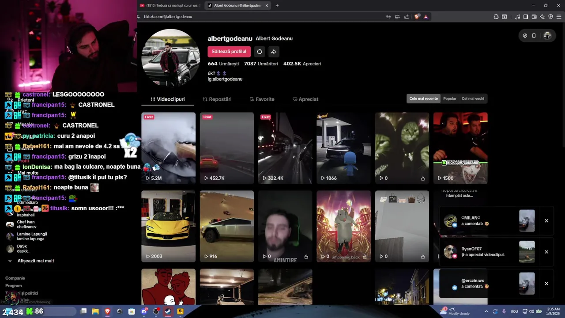Click the phone app download icon
Screen dimensions: 565x318
click(x=534, y=36)
